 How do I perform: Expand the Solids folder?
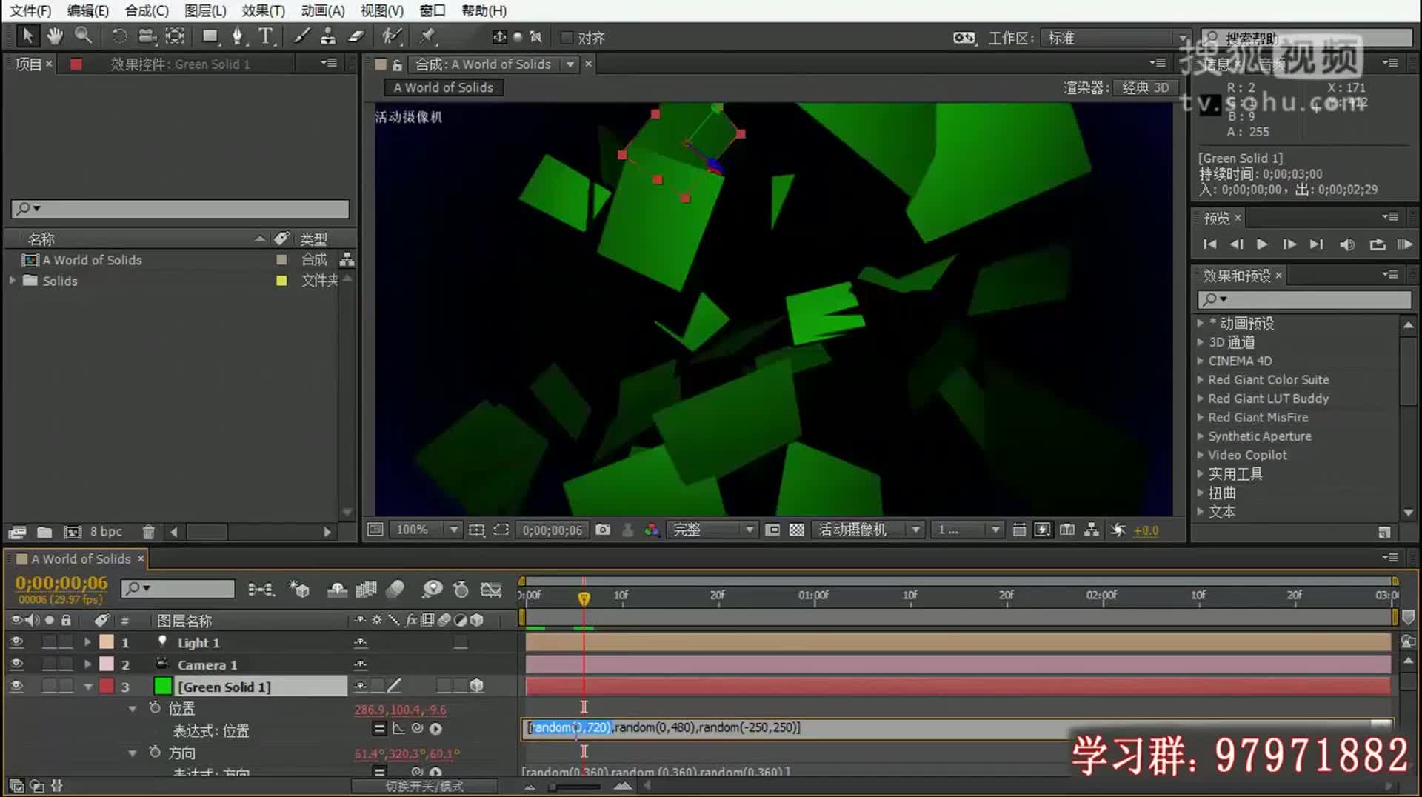coord(12,281)
